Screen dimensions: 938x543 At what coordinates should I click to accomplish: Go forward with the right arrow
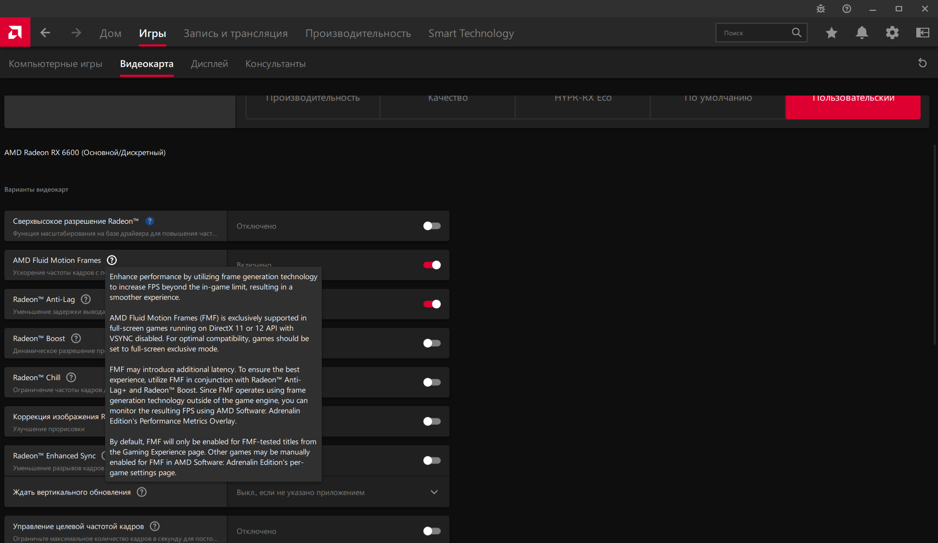click(x=76, y=33)
